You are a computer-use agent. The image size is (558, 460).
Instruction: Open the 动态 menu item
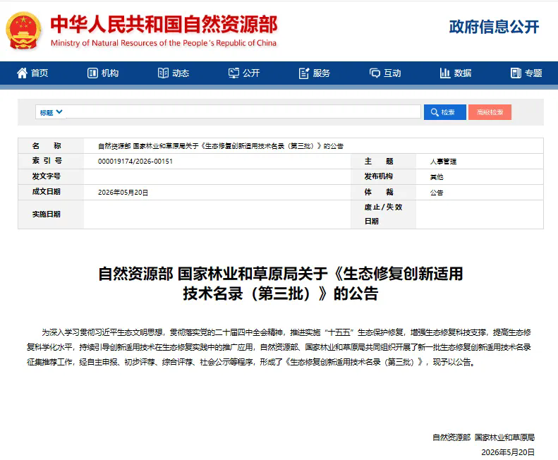pos(174,73)
